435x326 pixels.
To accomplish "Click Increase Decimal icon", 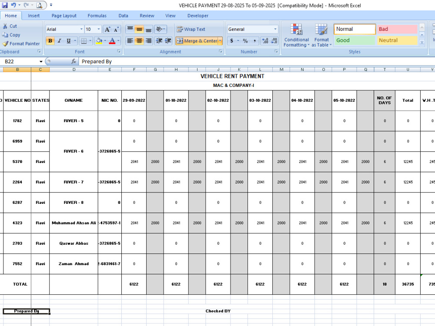I will click(x=265, y=41).
